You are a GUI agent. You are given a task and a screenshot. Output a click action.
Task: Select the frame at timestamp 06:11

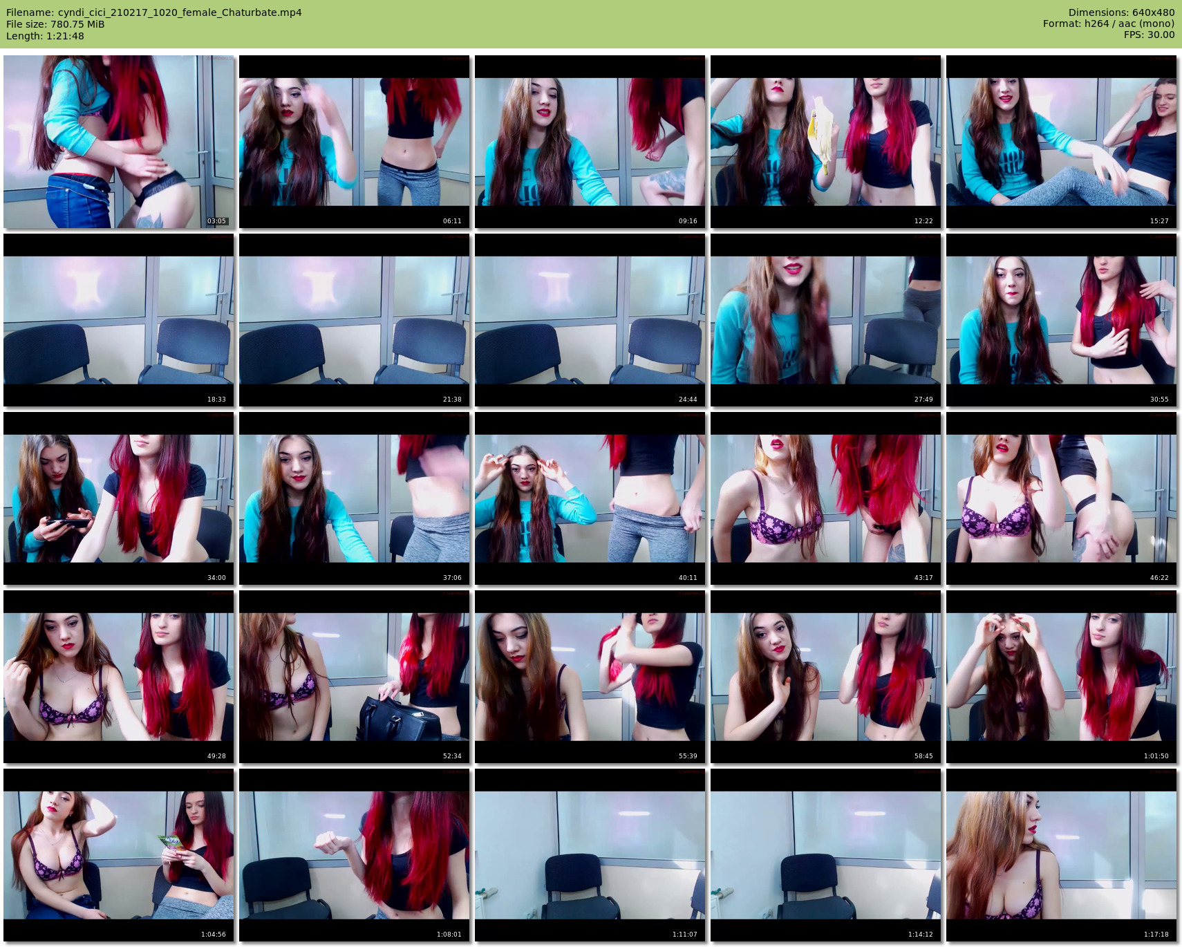pos(355,142)
